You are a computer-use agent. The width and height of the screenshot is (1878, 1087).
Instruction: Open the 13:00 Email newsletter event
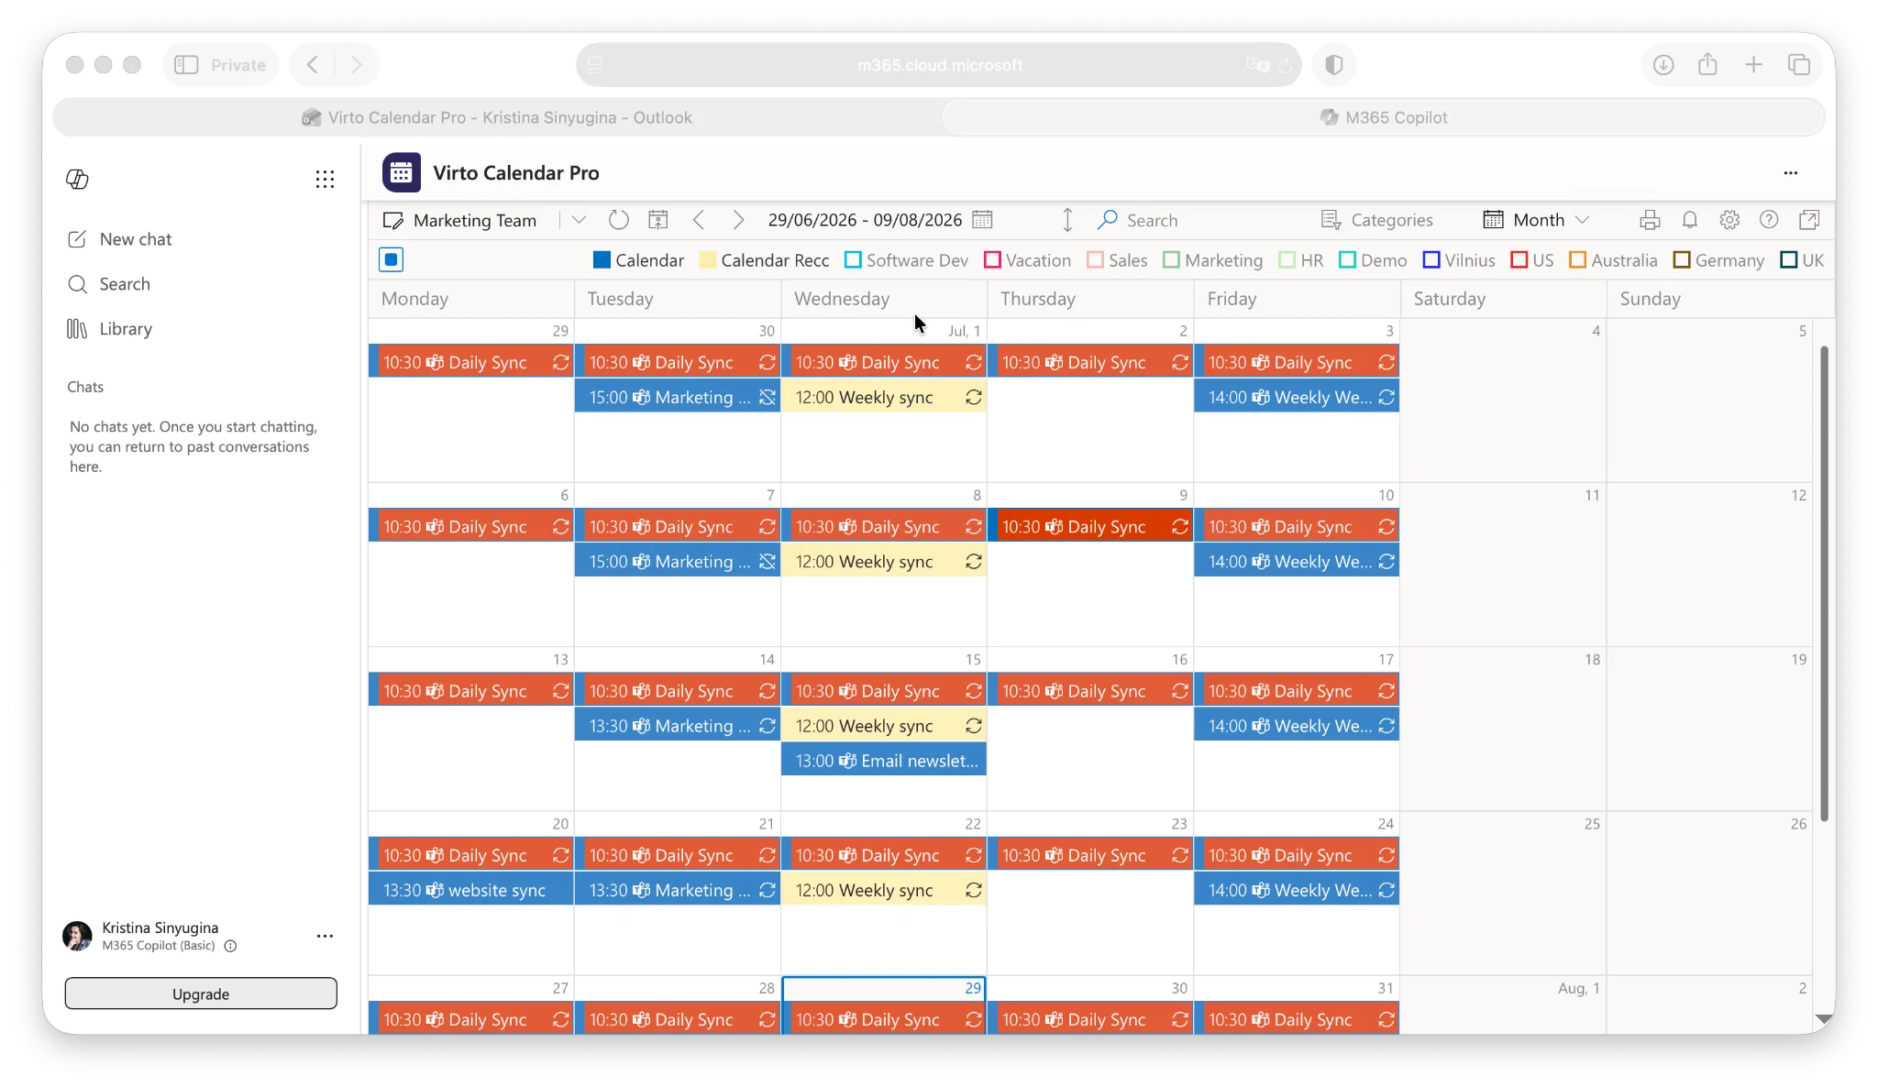coord(884,761)
